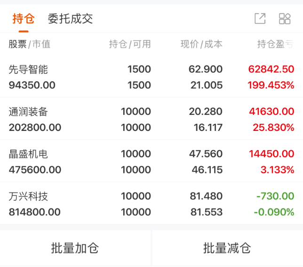
Task: Sort by 持仓/可用 column header
Action: [130, 44]
